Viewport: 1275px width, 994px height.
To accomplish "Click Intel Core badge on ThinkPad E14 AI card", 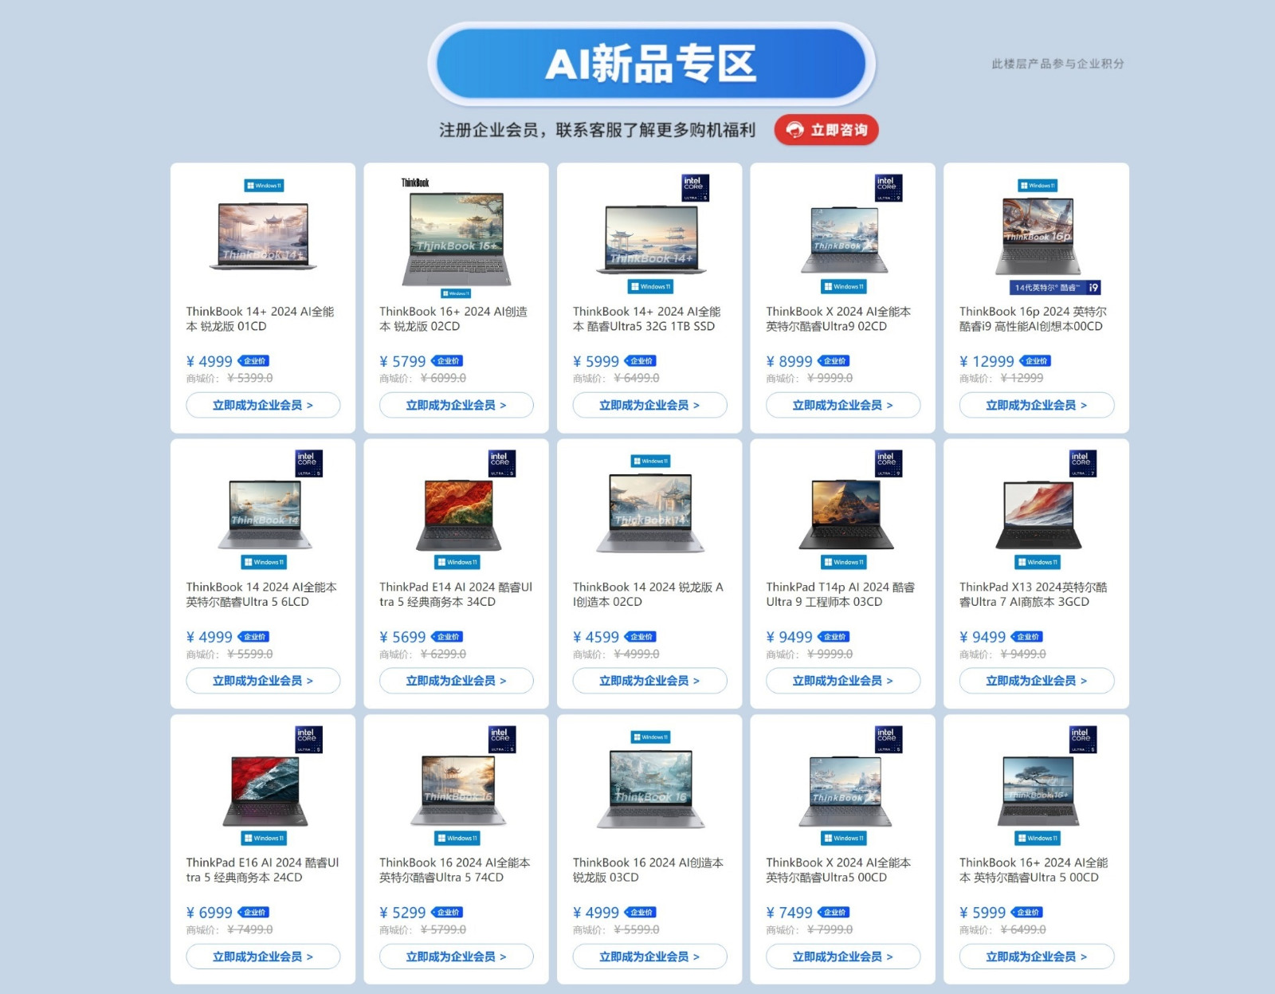I will (x=502, y=464).
